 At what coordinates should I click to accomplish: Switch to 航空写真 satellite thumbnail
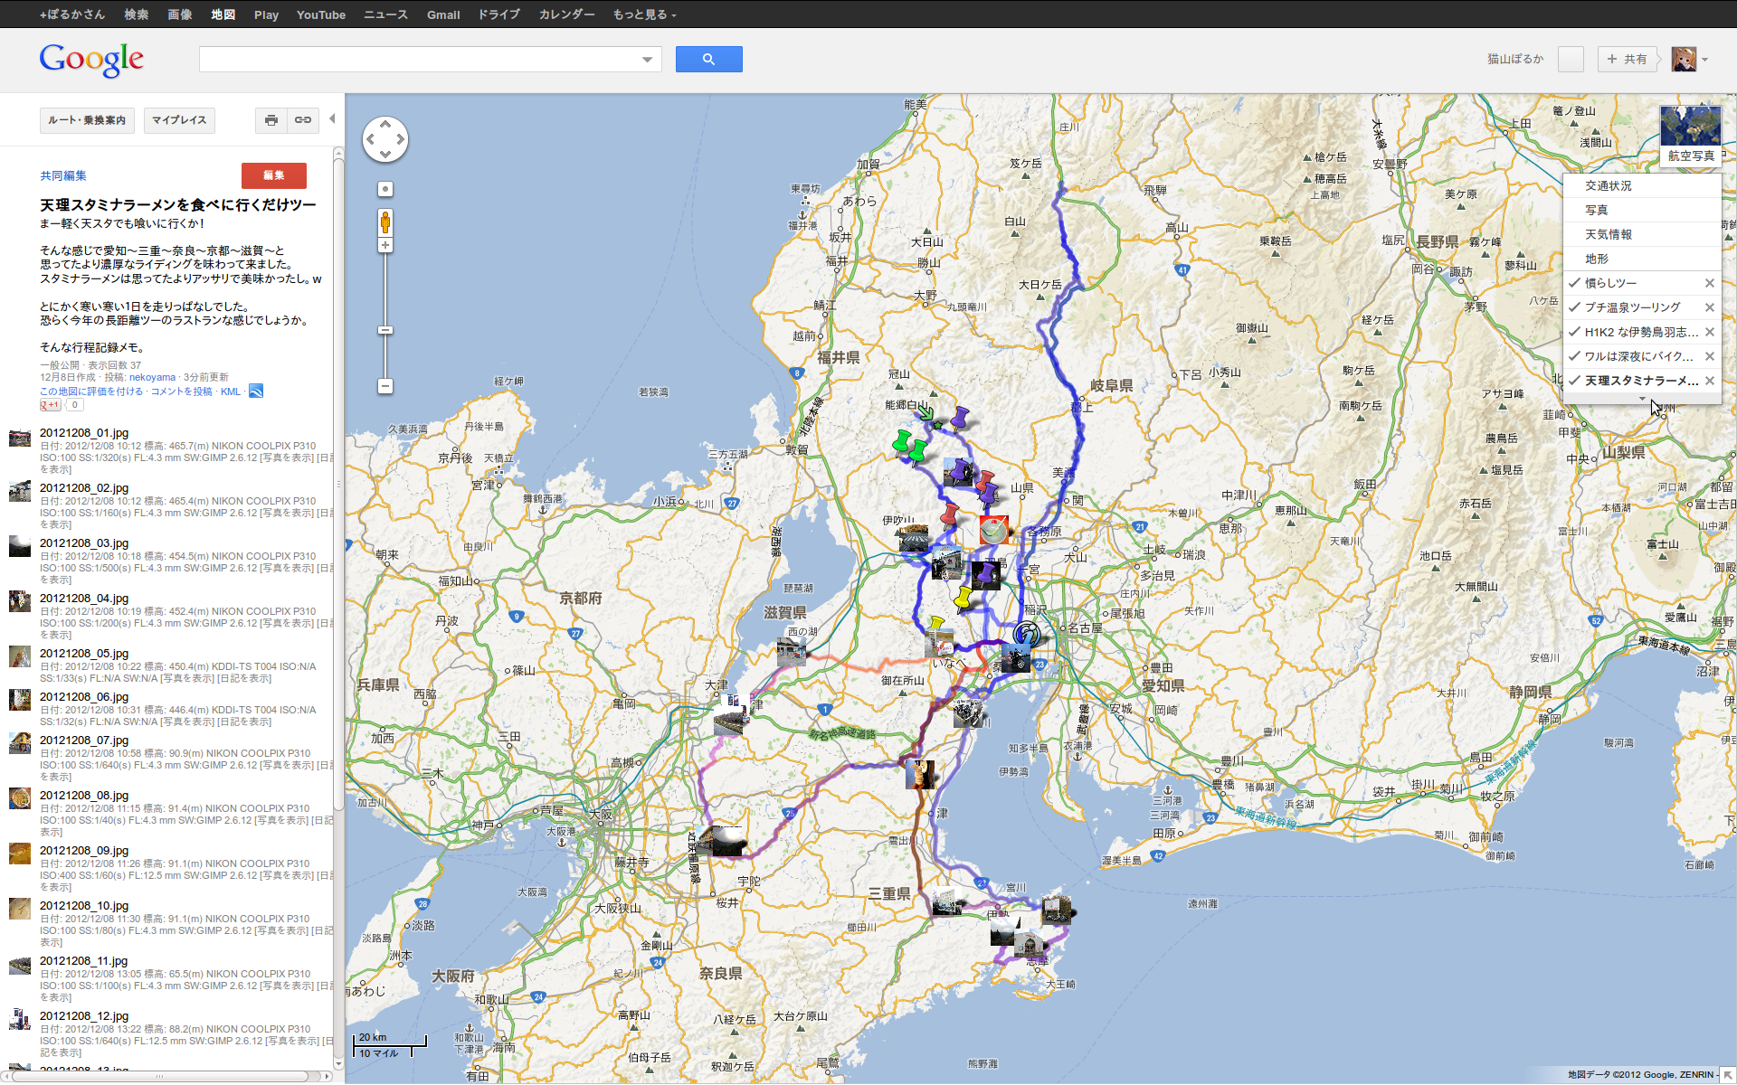tap(1690, 134)
